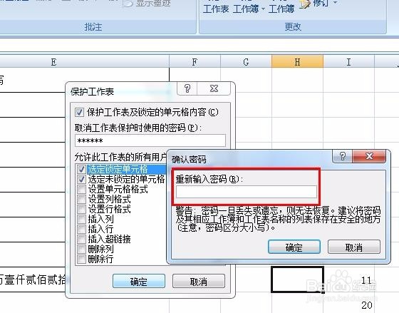This screenshot has width=399, height=313.
Task: Click help icon in 确认密码 dialog
Action: click(343, 156)
